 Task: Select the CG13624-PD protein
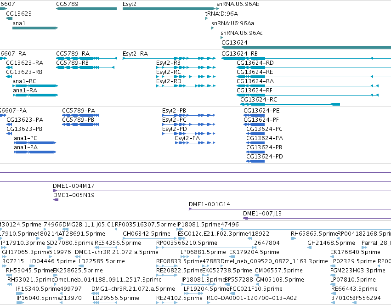255,161
